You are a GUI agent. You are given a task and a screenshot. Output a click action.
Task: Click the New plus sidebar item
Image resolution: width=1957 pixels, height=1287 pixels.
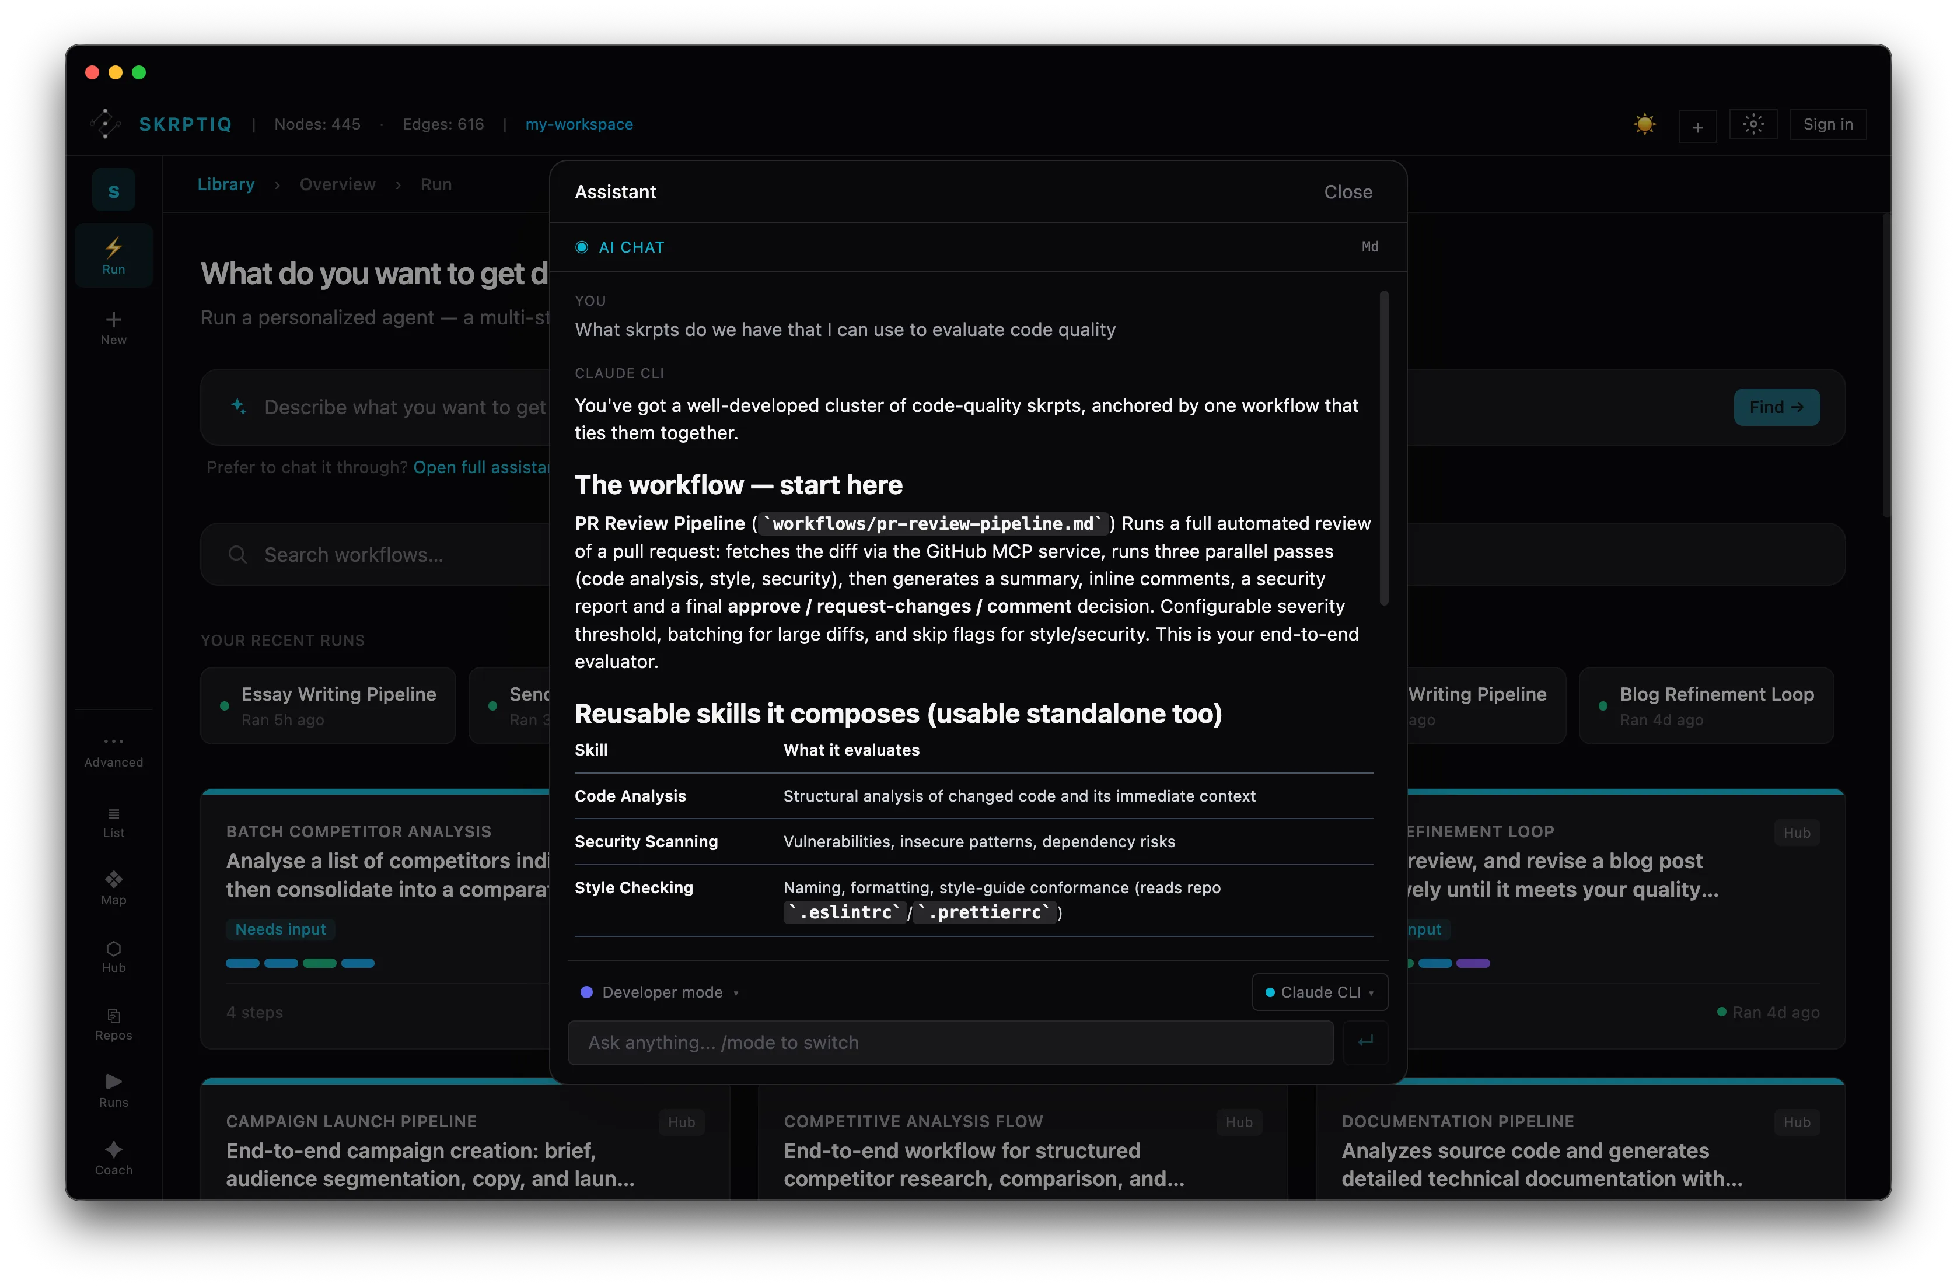click(113, 327)
